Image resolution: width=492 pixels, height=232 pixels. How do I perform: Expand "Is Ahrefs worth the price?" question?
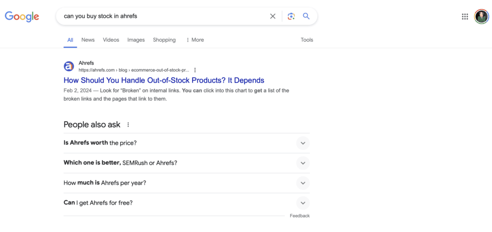(186, 143)
